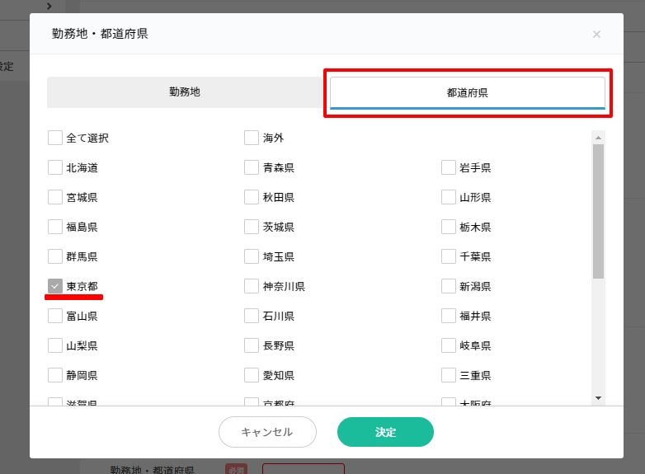The image size is (645, 474).
Task: Tick the 静岡県 checkbox
Action: (55, 375)
